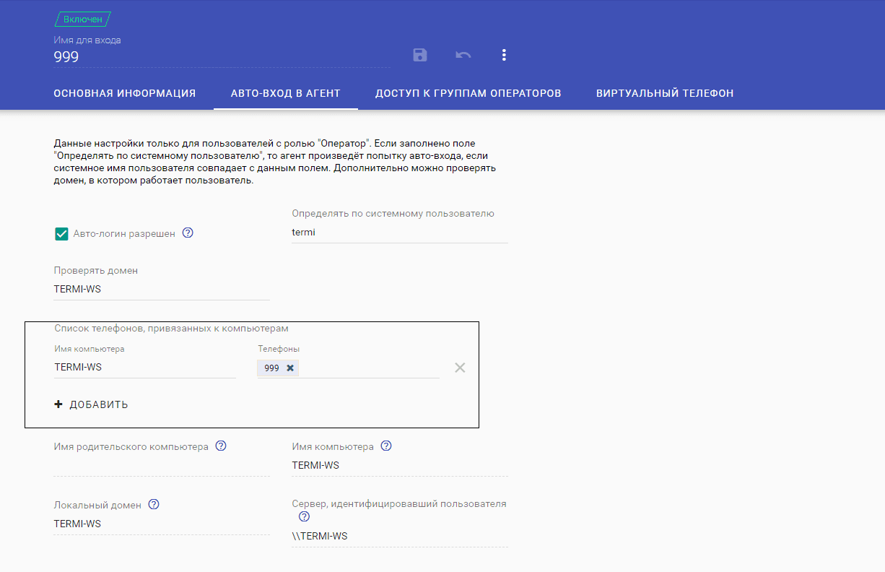This screenshot has height=572, width=885.
Task: Click the Проверять домен field TERMI-WS
Action: [162, 289]
